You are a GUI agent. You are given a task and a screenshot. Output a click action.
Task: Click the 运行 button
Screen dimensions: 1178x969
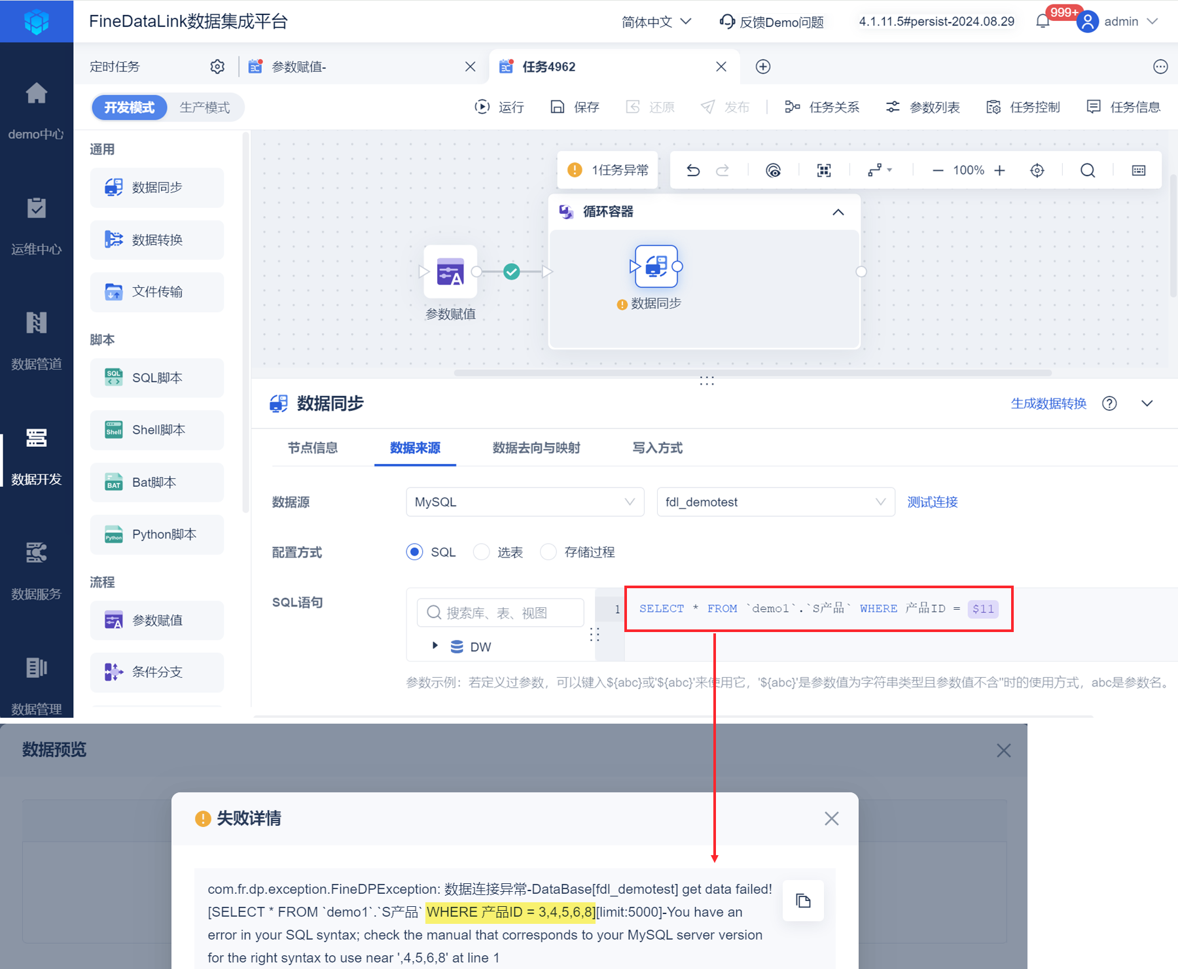(x=499, y=107)
